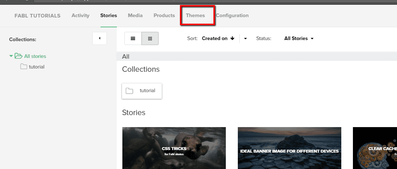This screenshot has height=169, width=397.
Task: Collapse the All stories tree node
Action: tap(11, 56)
